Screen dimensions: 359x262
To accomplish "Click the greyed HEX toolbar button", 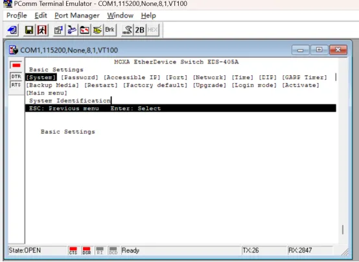I will click(x=152, y=30).
